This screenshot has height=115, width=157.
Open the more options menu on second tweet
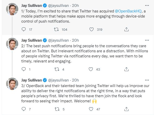click(147, 40)
